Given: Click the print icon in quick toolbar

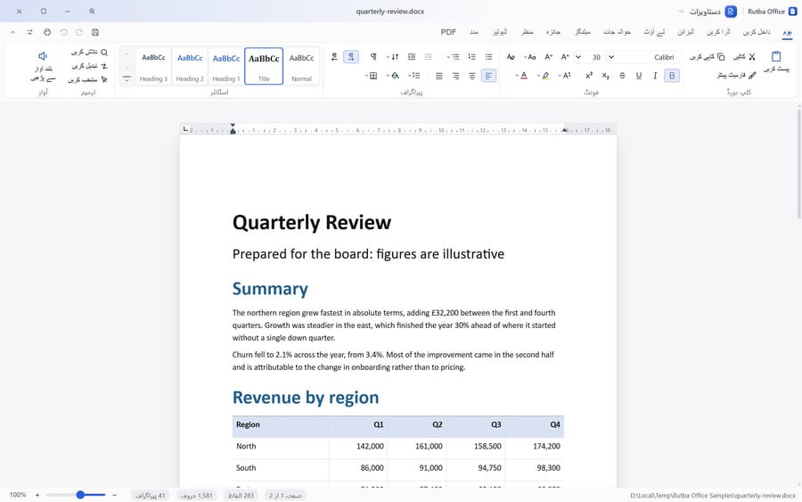Looking at the screenshot, I should coord(47,32).
